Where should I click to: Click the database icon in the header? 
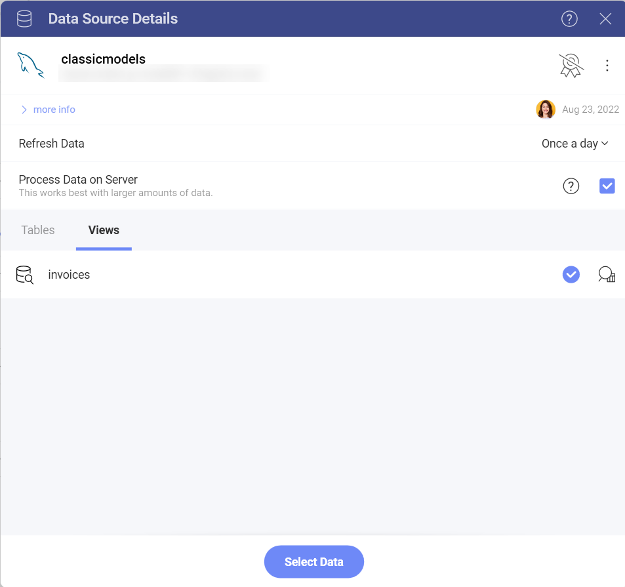(x=24, y=19)
